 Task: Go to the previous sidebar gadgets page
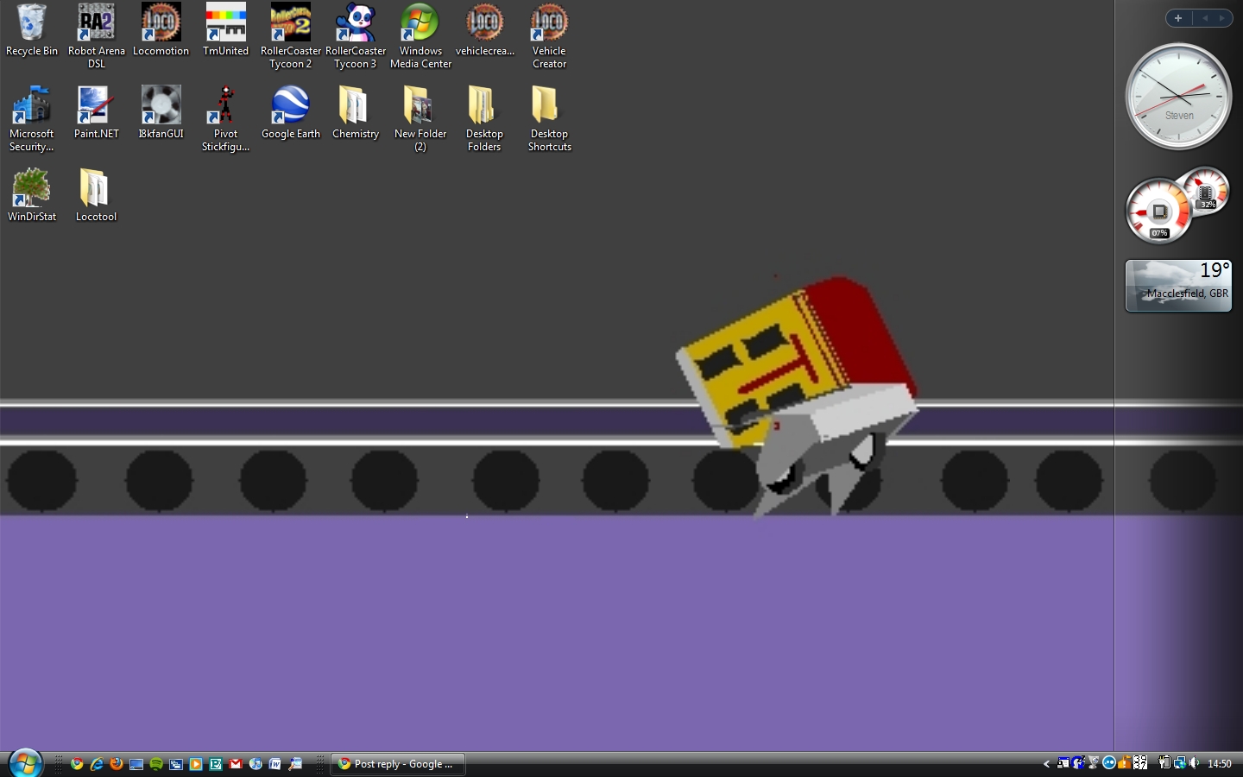tap(1205, 18)
